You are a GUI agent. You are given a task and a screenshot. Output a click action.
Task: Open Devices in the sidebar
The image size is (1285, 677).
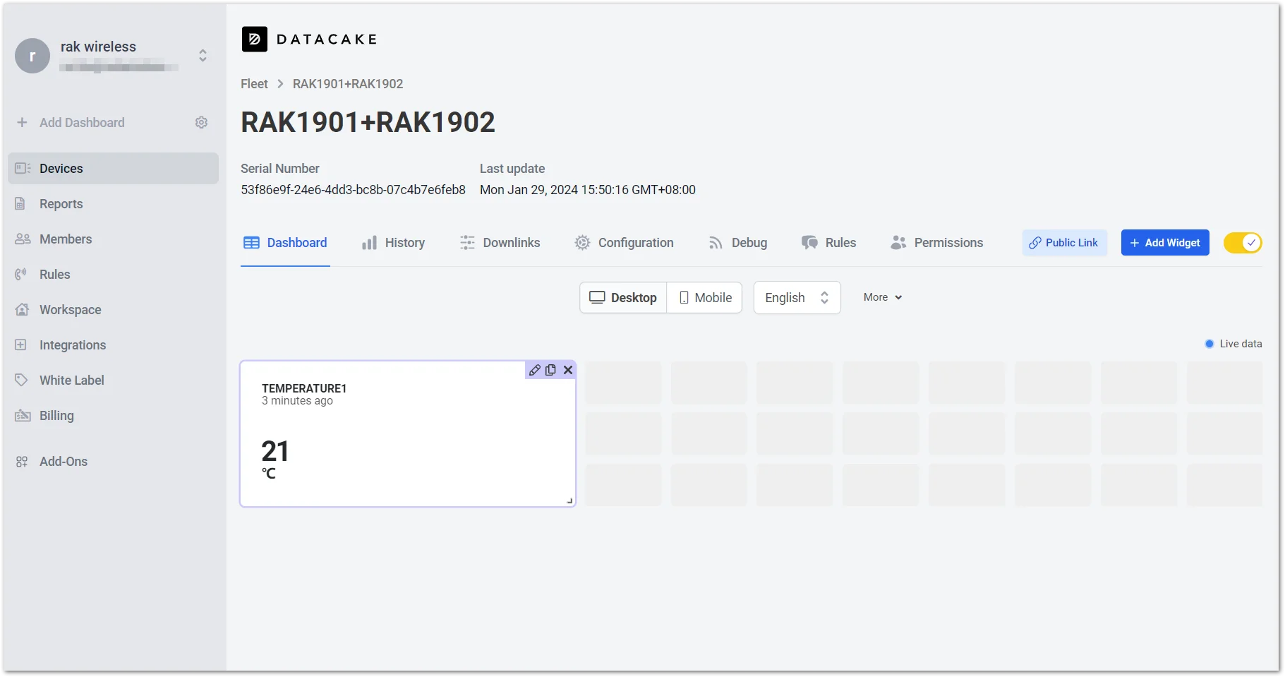click(113, 169)
